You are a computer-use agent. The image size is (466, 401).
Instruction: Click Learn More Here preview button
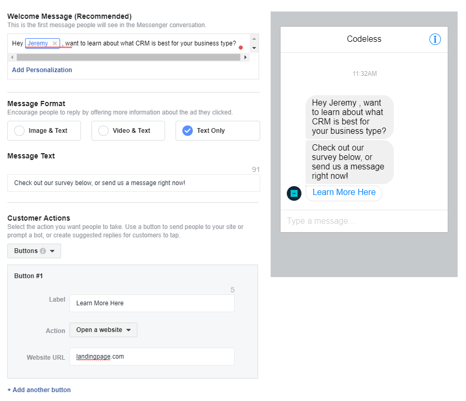click(344, 192)
